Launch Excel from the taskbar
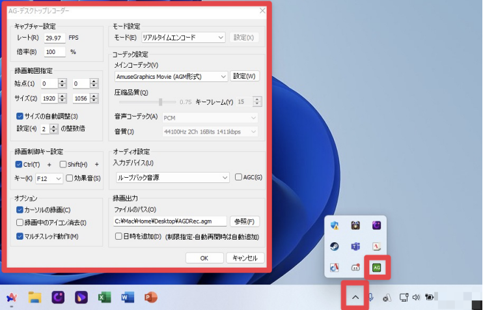 104,297
